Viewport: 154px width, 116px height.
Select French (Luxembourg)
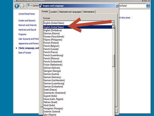click(78, 55)
